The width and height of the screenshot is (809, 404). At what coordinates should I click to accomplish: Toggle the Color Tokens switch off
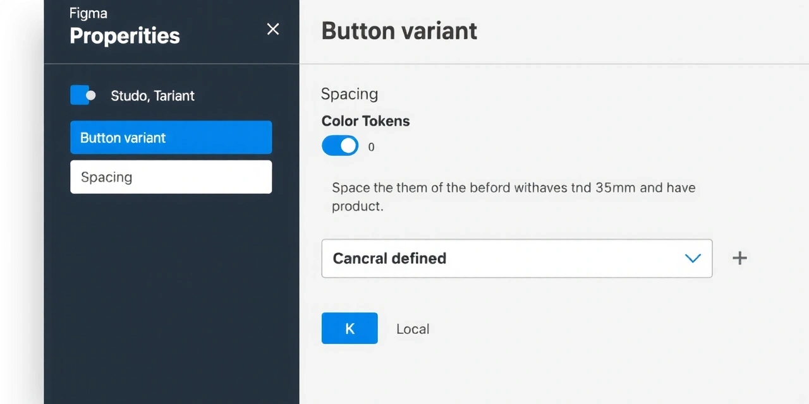tap(339, 145)
